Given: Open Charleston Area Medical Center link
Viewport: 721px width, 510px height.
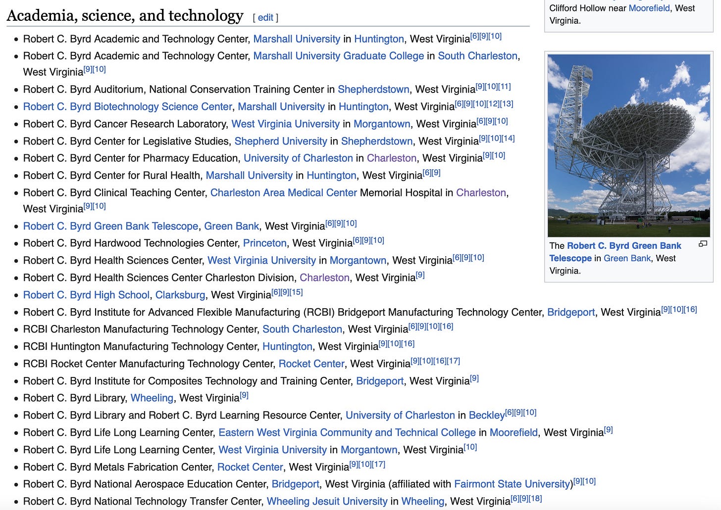Looking at the screenshot, I should click(x=284, y=193).
